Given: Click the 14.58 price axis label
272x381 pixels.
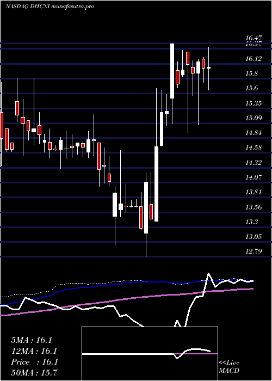Looking at the screenshot, I should point(254,148).
